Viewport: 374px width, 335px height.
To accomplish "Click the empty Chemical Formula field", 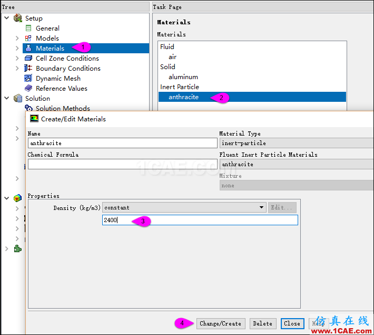I will click(122, 164).
